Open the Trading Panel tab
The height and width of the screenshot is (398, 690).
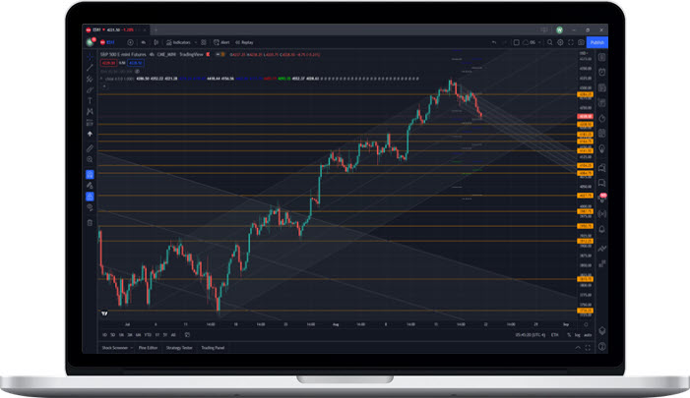[x=213, y=347]
